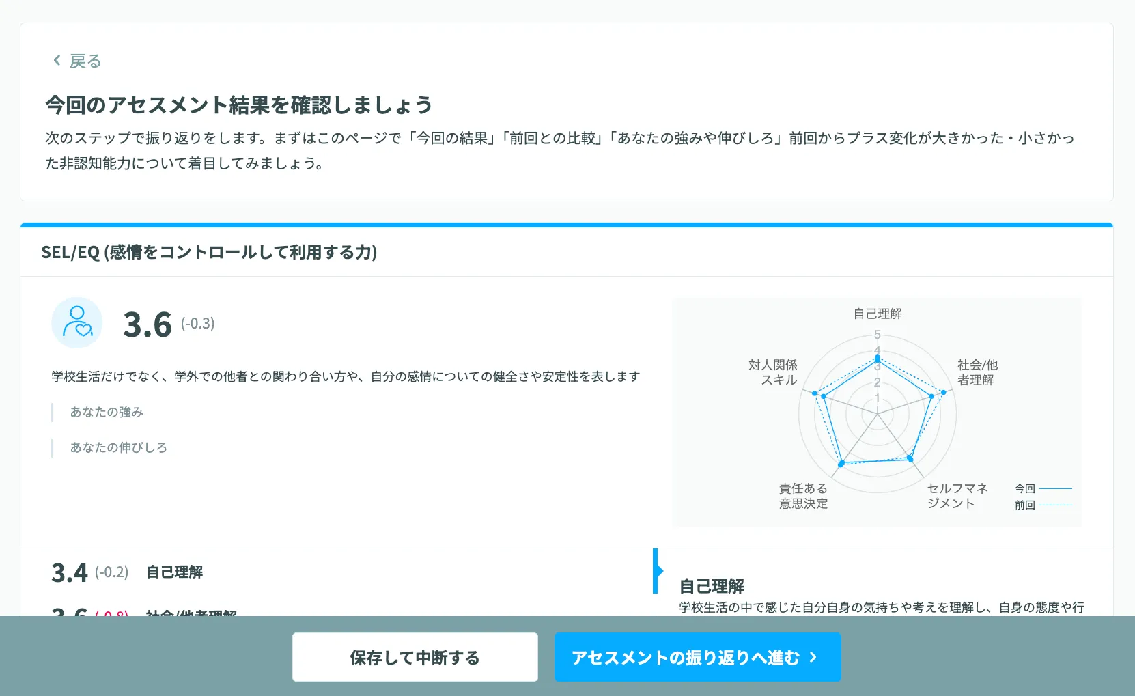Screen dimensions: 1135x696
Task: Expand the あなたの強み section
Action: click(x=107, y=412)
